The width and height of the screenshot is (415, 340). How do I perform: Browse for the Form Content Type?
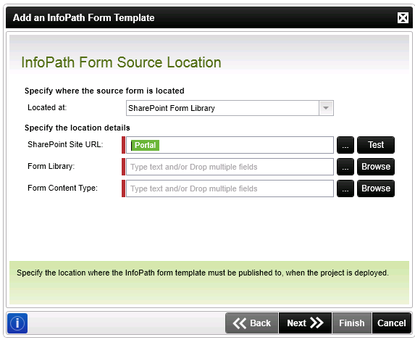tap(376, 188)
